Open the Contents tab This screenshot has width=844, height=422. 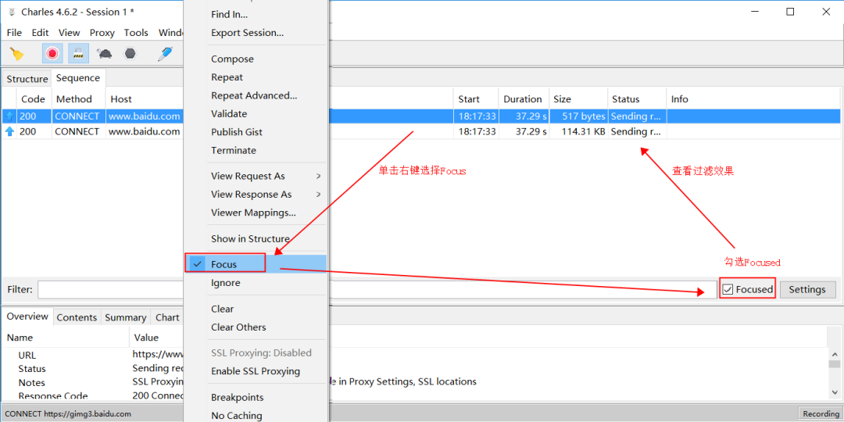point(77,317)
